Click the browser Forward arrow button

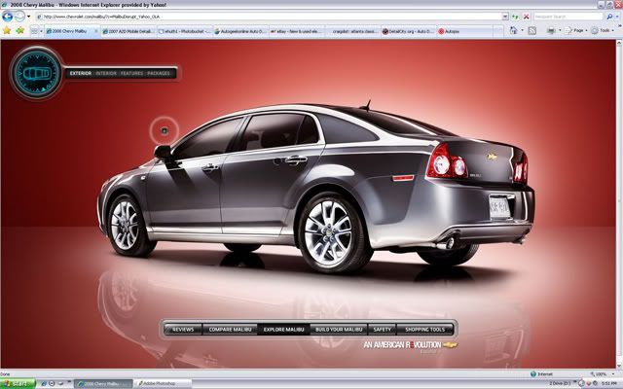(x=19, y=17)
